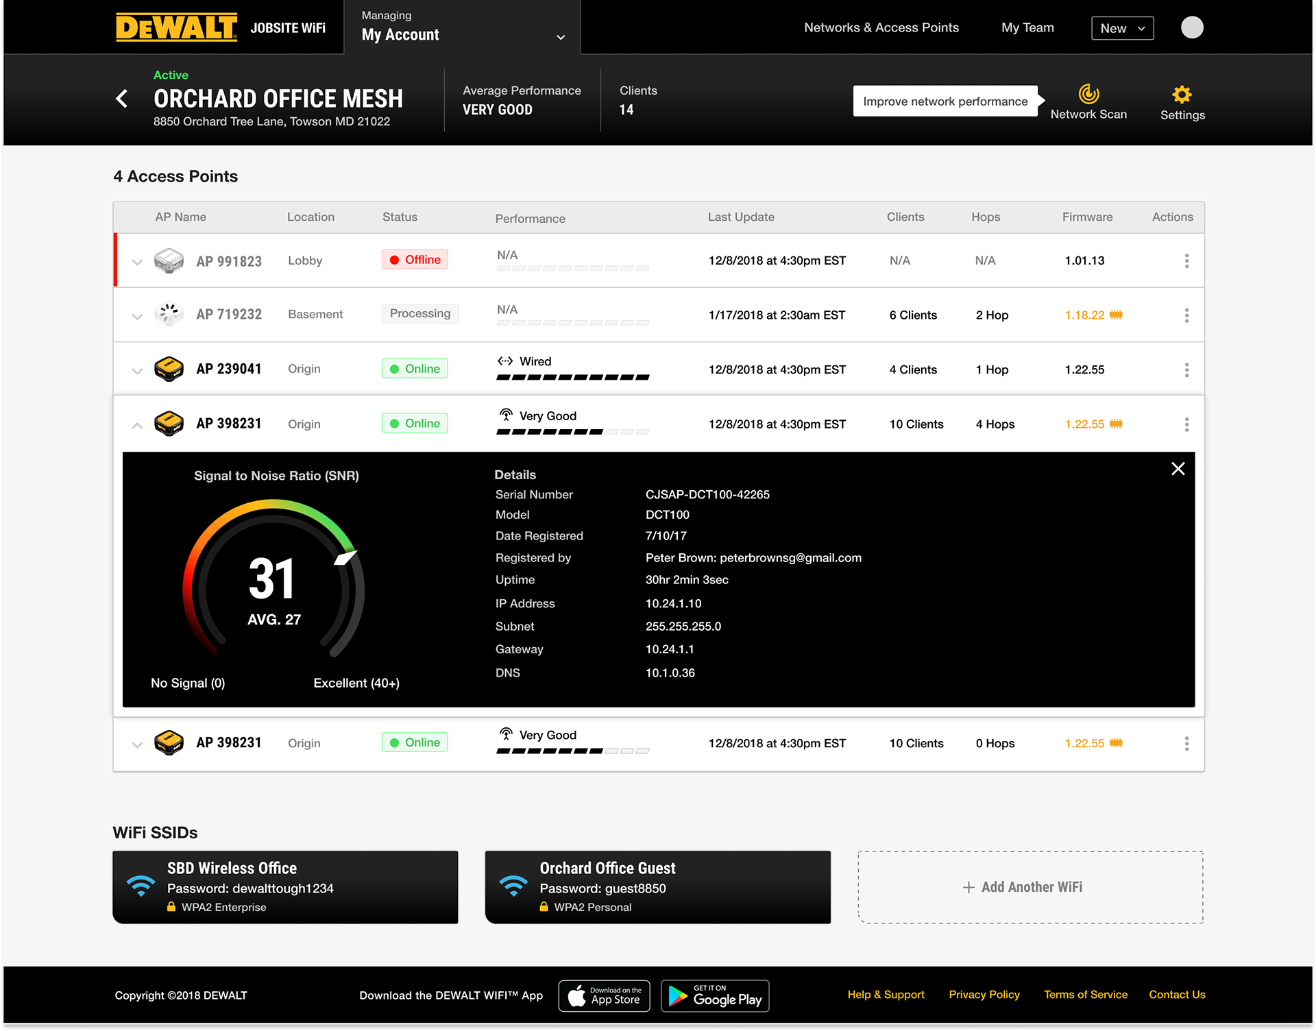
Task: Click Online status badge for AP 239041
Action: click(x=415, y=369)
